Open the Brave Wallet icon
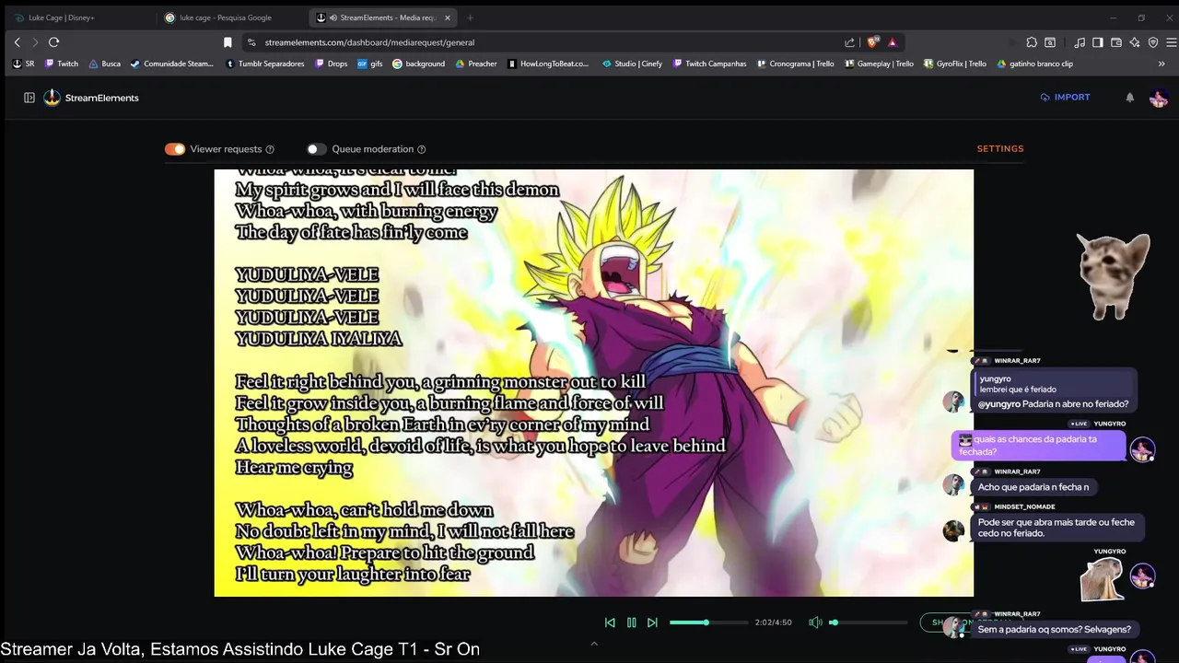Viewport: 1179px width, 663px height. (1116, 42)
